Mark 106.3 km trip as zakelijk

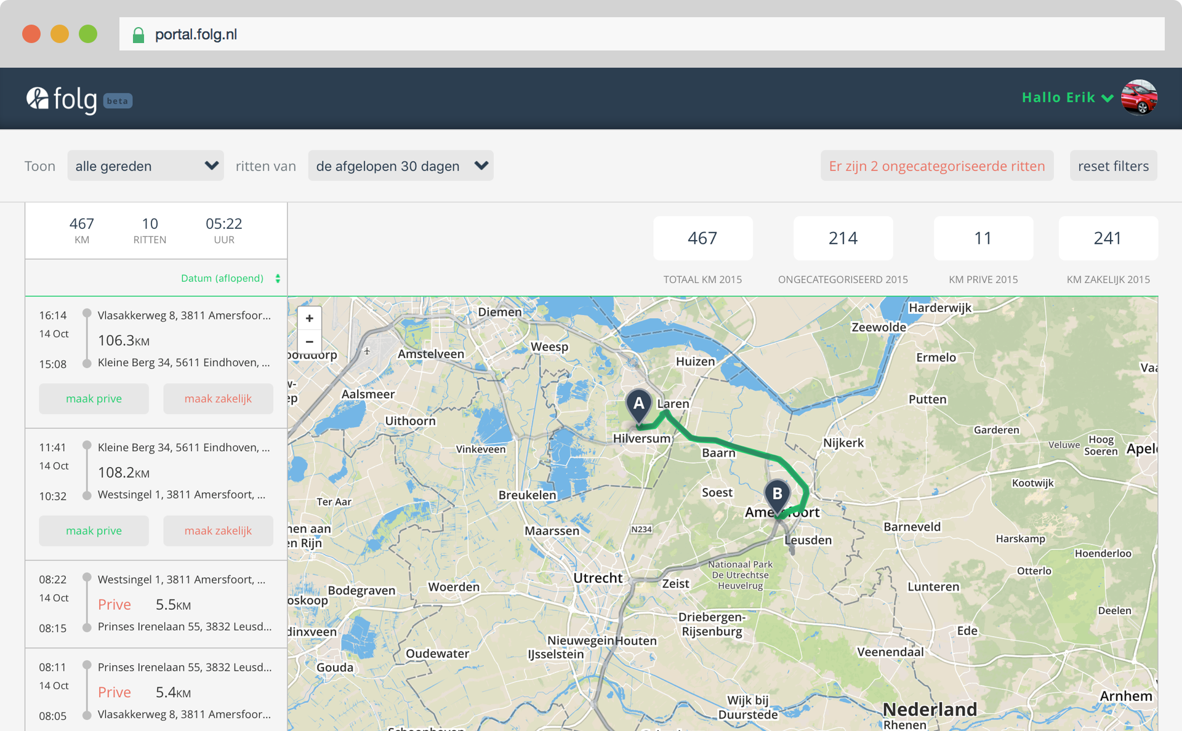pyautogui.click(x=218, y=399)
